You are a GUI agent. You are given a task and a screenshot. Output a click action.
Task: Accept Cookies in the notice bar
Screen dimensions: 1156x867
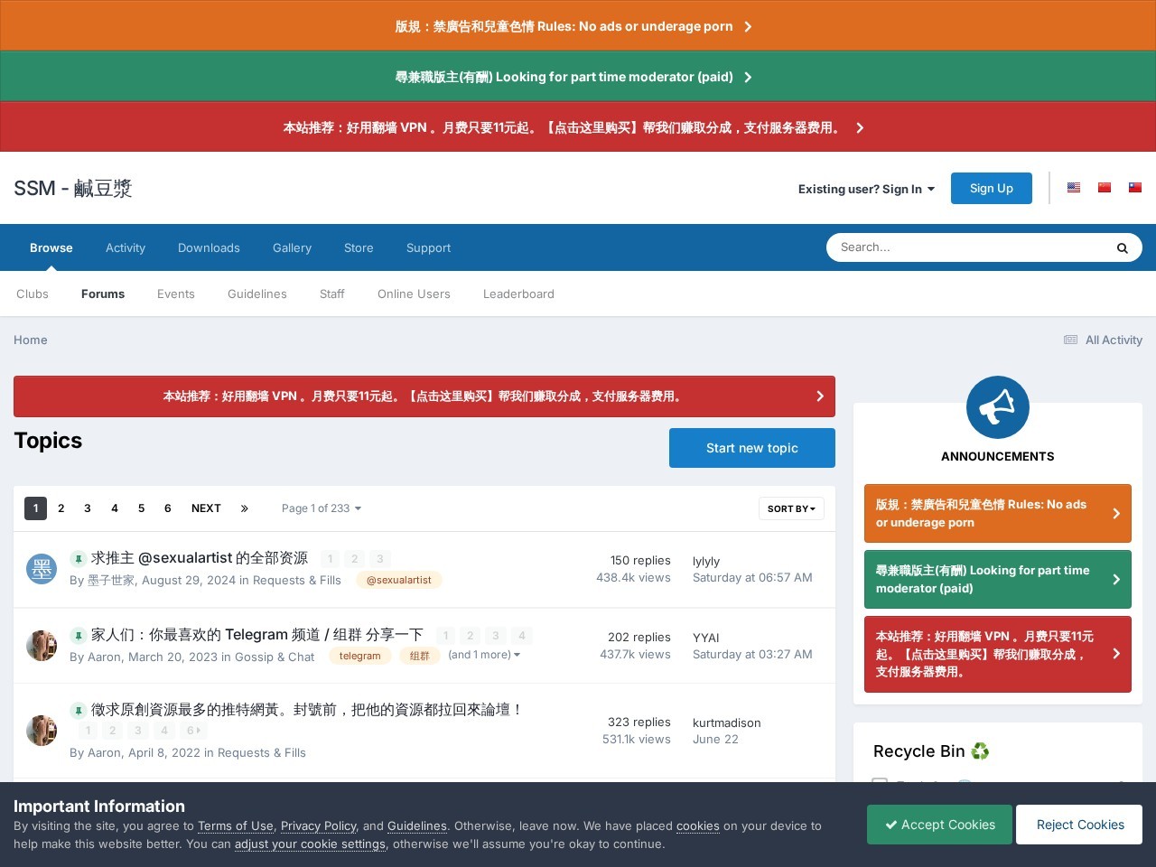coord(939,825)
